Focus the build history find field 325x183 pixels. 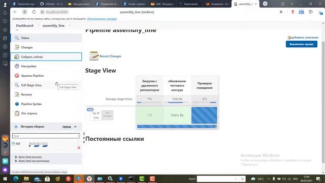(x=46, y=136)
